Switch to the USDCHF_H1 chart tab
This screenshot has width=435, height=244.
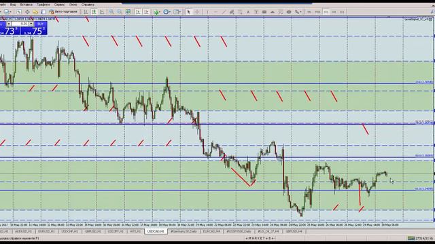click(69, 231)
